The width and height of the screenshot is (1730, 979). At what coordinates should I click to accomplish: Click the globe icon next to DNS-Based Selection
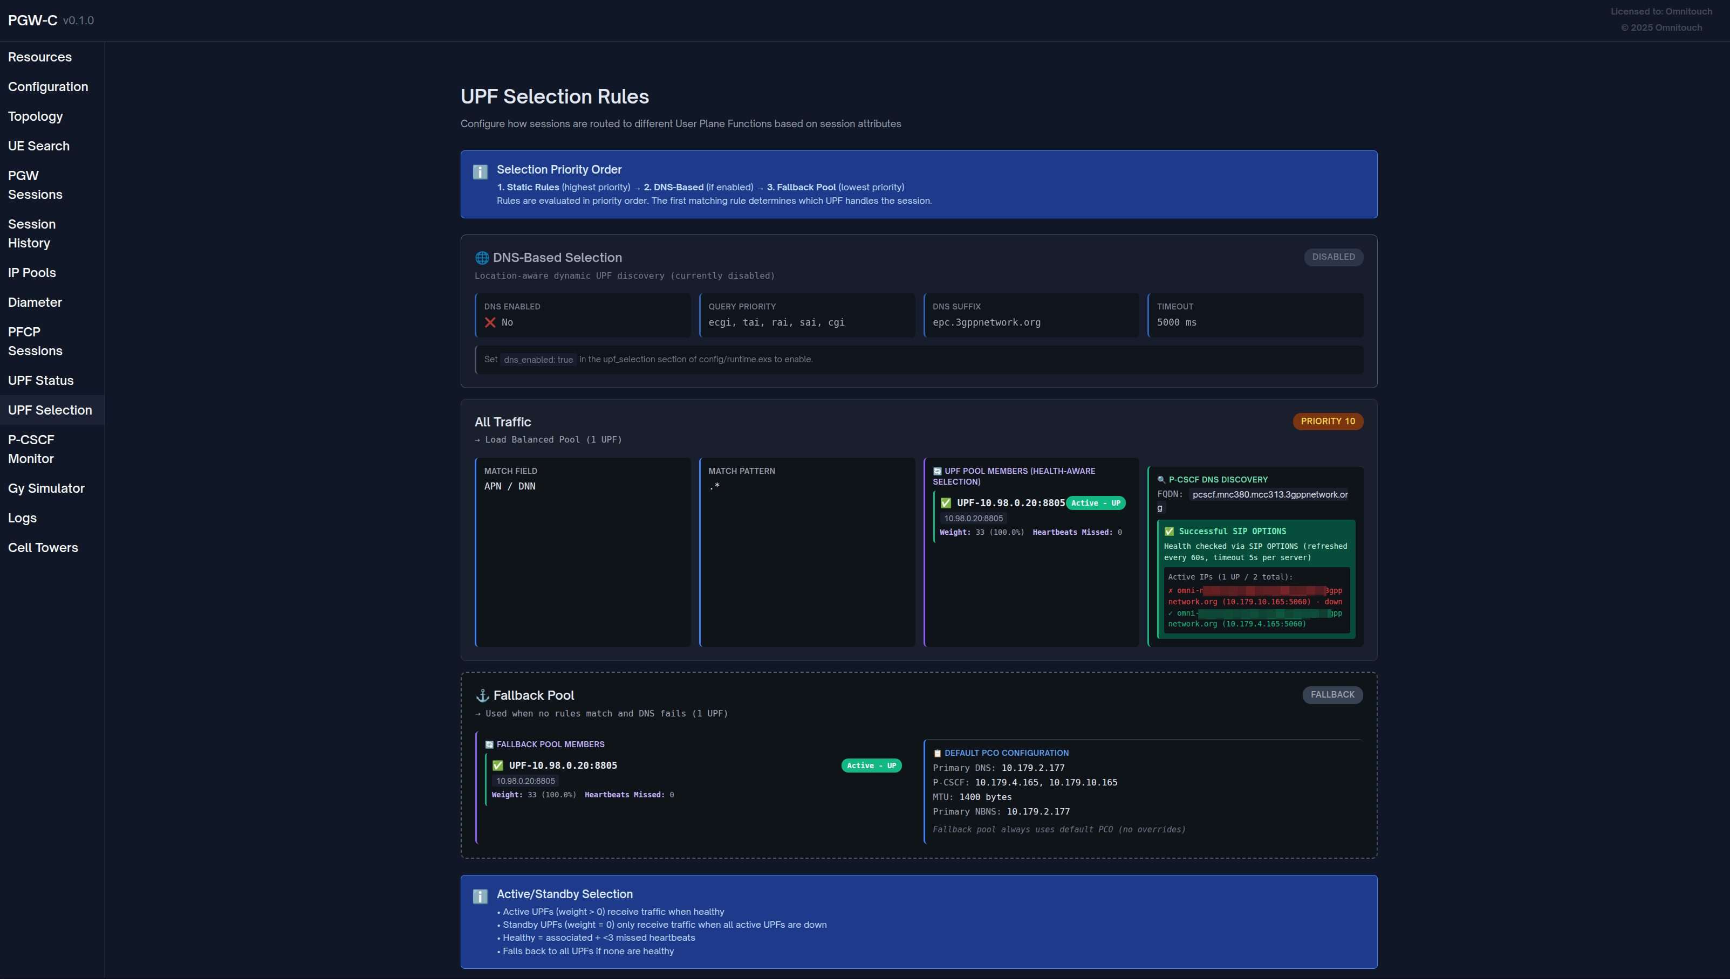coord(482,258)
